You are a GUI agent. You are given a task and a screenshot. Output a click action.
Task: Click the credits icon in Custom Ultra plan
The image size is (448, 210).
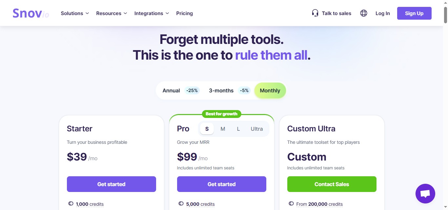(291, 203)
